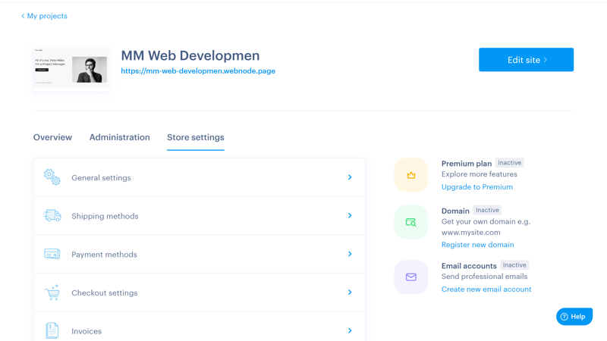Image resolution: width=607 pixels, height=341 pixels.
Task: Click the Payment methods card icon
Action: 52,254
